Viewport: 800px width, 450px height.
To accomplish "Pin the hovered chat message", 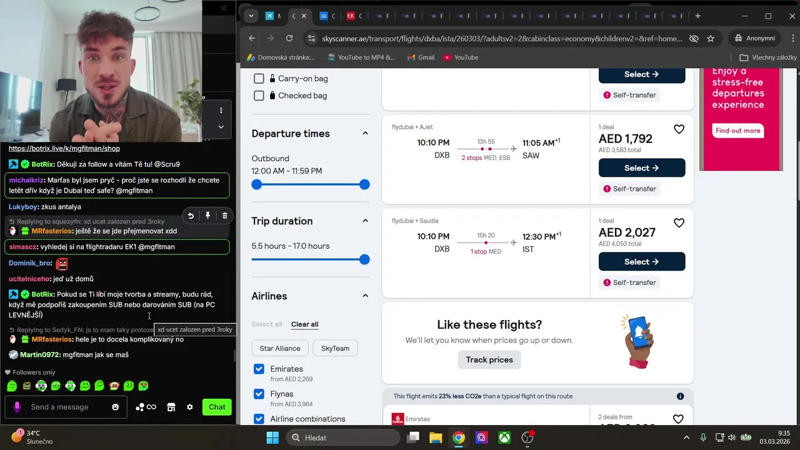I will tap(207, 216).
